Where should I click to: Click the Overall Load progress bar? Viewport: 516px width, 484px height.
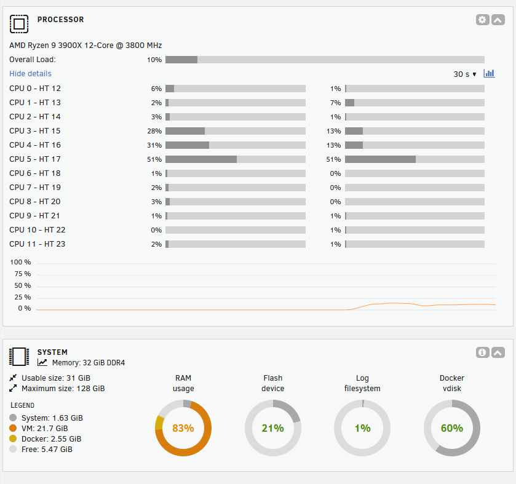pyautogui.click(x=325, y=60)
